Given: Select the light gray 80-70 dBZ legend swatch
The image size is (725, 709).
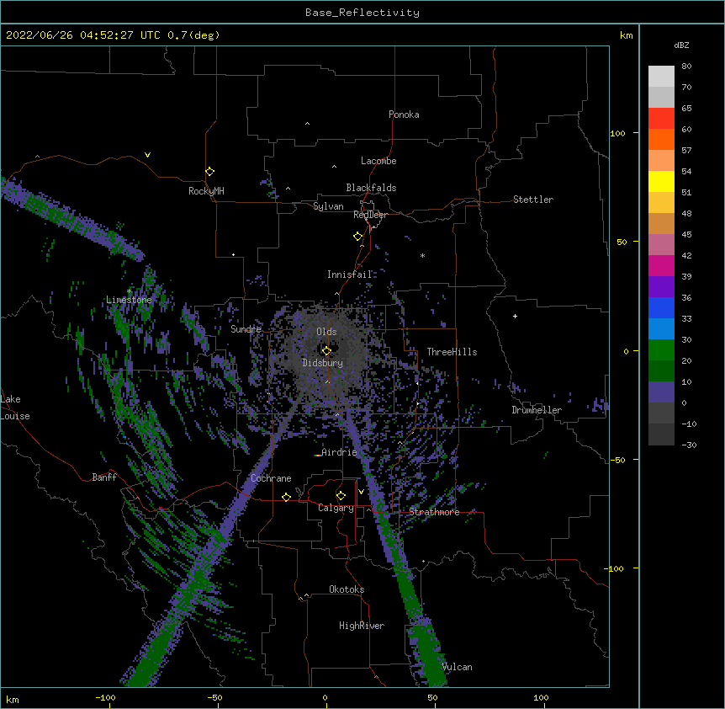Looking at the screenshot, I should tap(661, 77).
